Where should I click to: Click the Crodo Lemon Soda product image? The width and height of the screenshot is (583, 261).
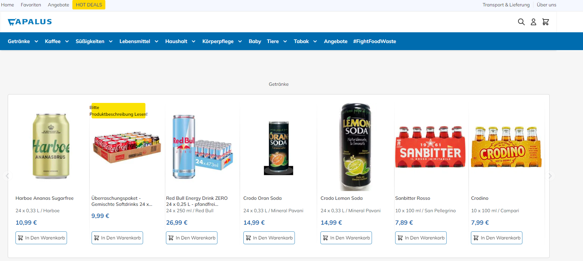[x=356, y=147]
